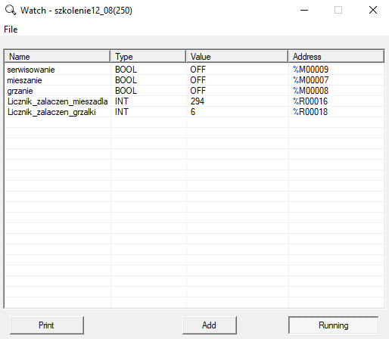Select the mieszanie variable row

click(194, 80)
